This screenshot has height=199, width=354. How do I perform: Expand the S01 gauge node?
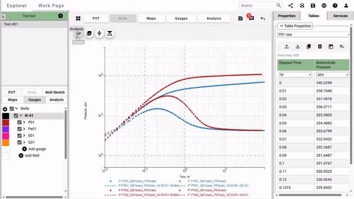(x=24, y=136)
